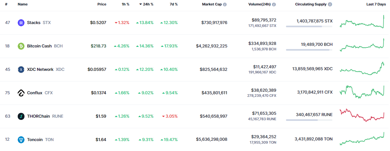This screenshot has width=390, height=151.
Task: Click THORChain circulating supply progress bar
Action: pos(309,120)
